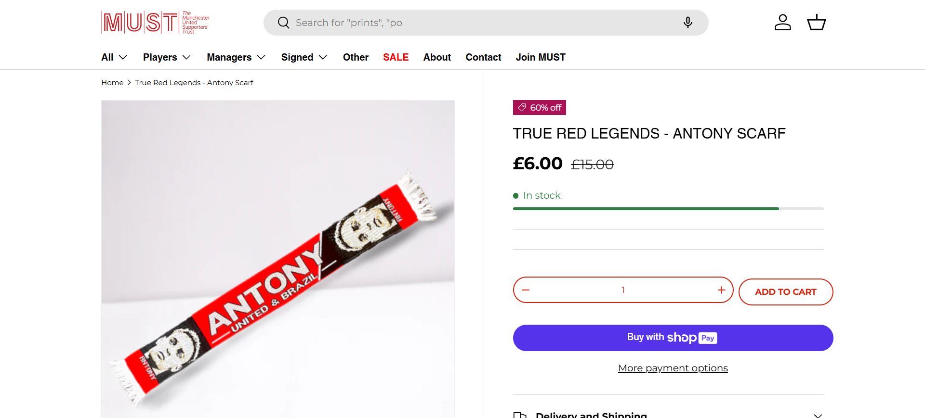Open More payment options link

coord(673,368)
